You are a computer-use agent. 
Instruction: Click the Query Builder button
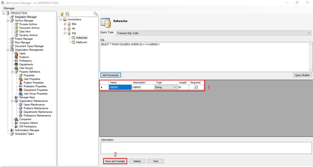(302, 75)
